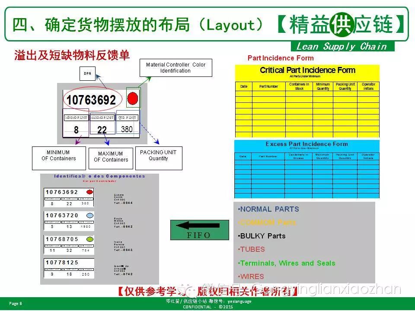The width and height of the screenshot is (415, 311).
Task: Click the Lean Supply Chain banner
Action: (342, 46)
